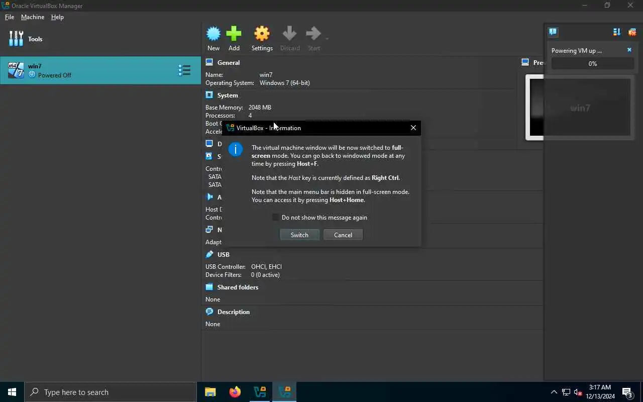Show hidden system tray icons chevron
643x402 pixels.
pyautogui.click(x=554, y=392)
